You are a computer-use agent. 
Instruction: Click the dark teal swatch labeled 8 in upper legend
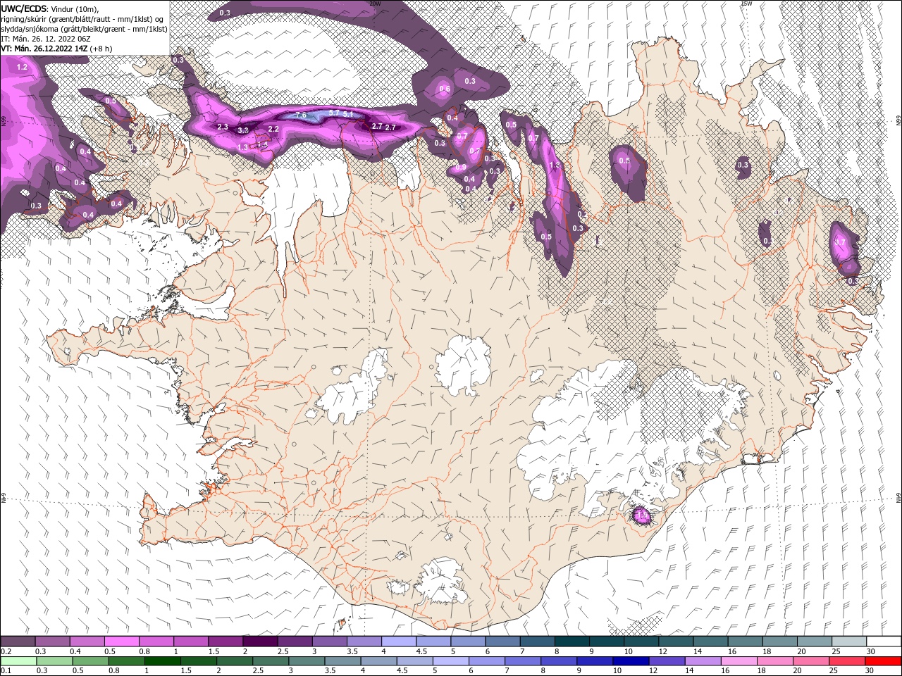pos(572,641)
